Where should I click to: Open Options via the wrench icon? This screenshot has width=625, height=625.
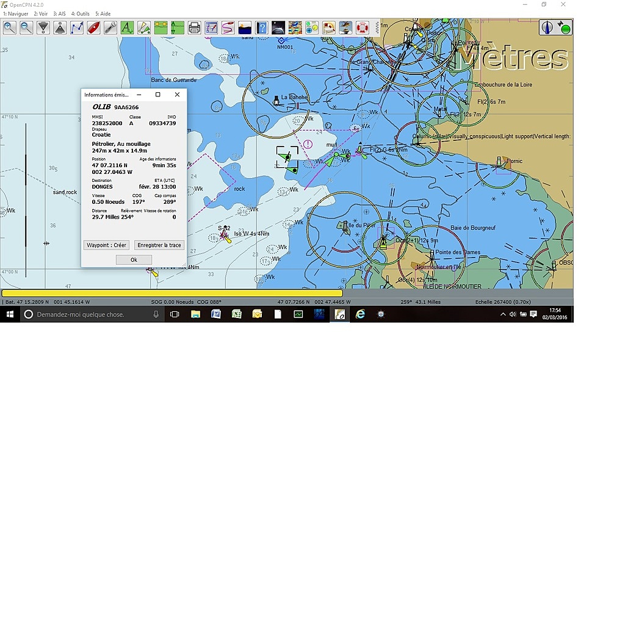tap(110, 27)
